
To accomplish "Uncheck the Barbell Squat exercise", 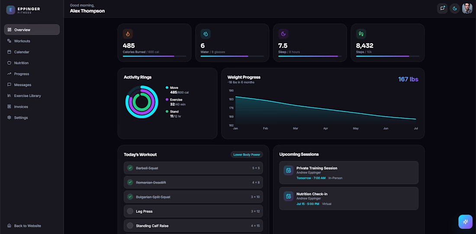I will point(130,168).
